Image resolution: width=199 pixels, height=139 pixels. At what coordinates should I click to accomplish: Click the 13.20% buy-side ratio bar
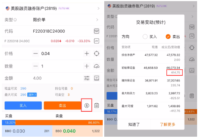click(x=8, y=122)
